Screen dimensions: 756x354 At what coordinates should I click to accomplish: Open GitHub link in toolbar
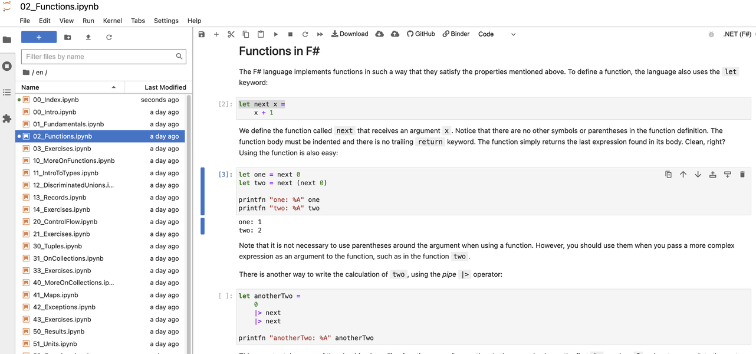point(421,34)
